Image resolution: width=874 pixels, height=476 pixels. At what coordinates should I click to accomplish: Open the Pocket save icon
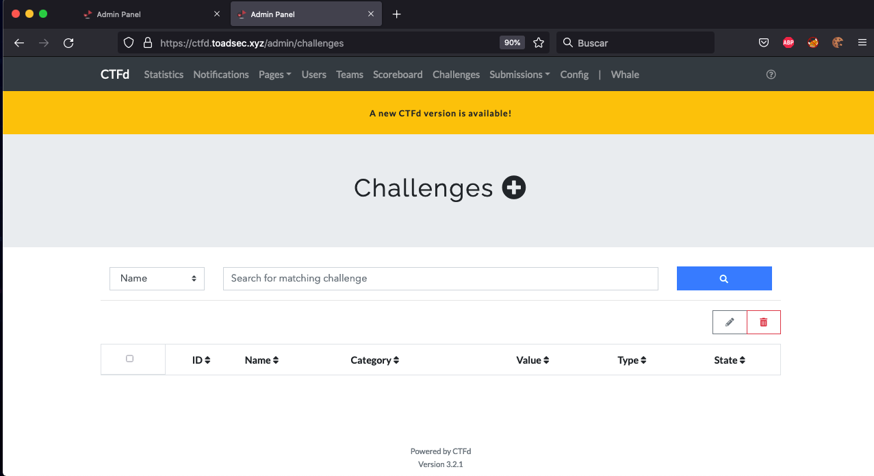click(x=764, y=42)
